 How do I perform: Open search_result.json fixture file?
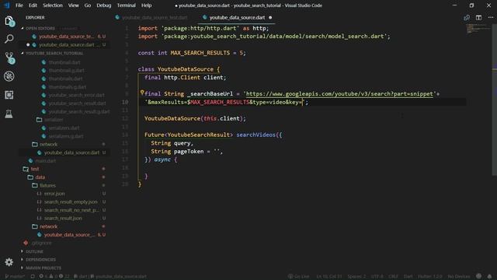coord(63,219)
